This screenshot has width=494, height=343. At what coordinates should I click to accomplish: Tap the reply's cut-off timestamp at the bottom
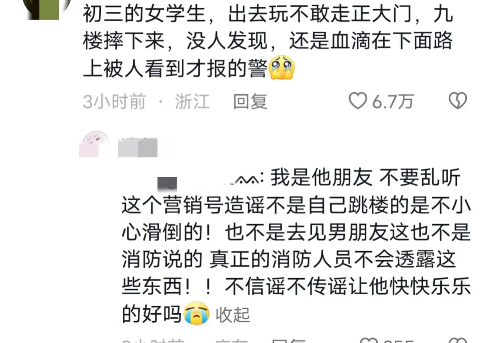pos(153,341)
